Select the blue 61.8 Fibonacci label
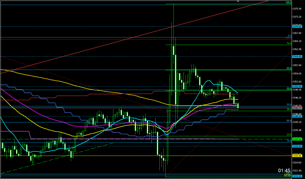This screenshot has height=179, width=305. (x=289, y=121)
